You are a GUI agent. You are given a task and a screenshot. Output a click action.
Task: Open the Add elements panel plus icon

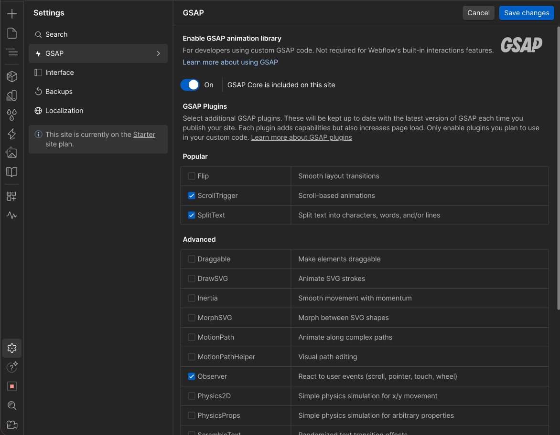click(12, 14)
